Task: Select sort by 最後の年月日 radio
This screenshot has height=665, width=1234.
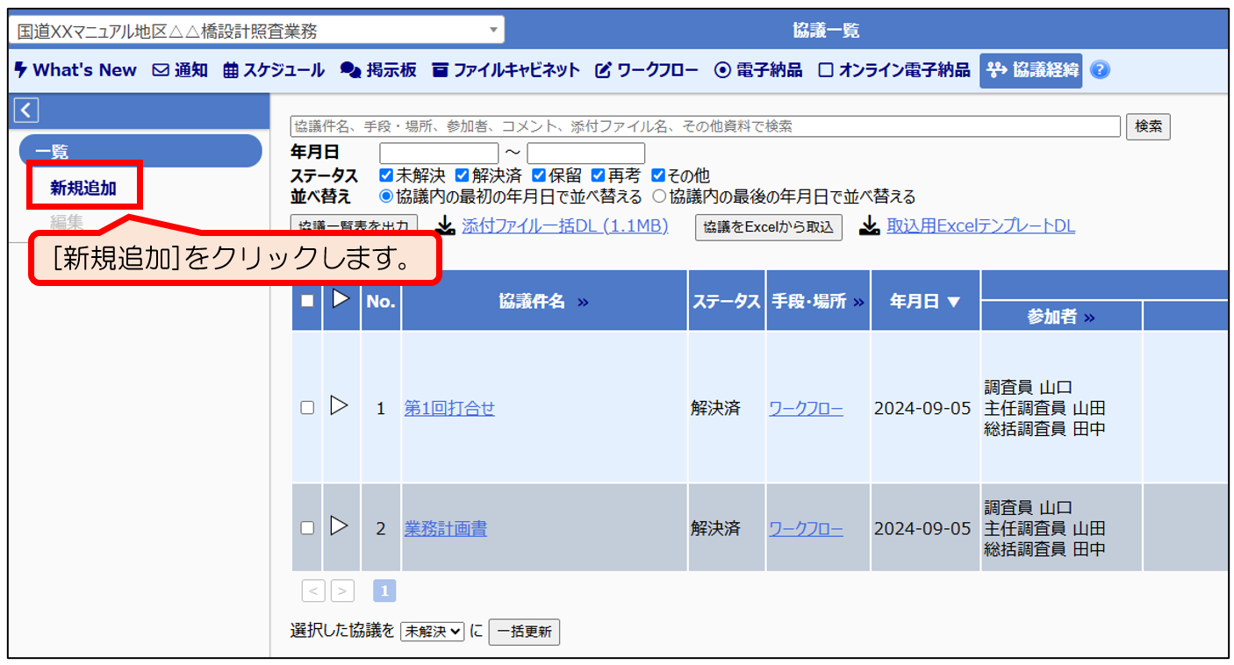Action: (x=659, y=197)
